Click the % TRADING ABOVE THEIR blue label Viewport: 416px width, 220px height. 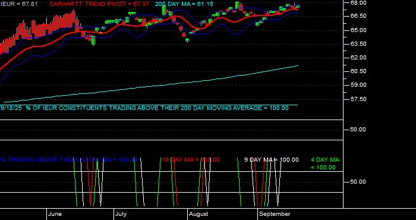[x=68, y=160]
